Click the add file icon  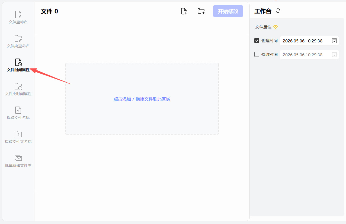(184, 11)
